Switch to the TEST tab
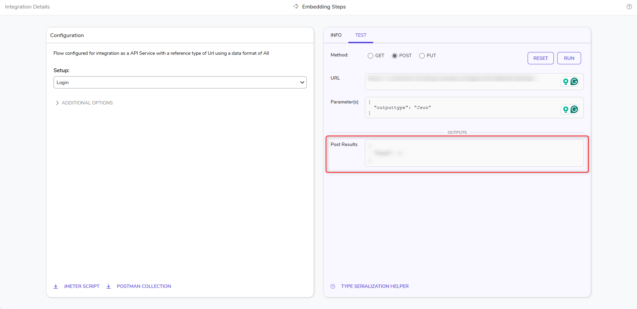The image size is (637, 309). point(361,35)
